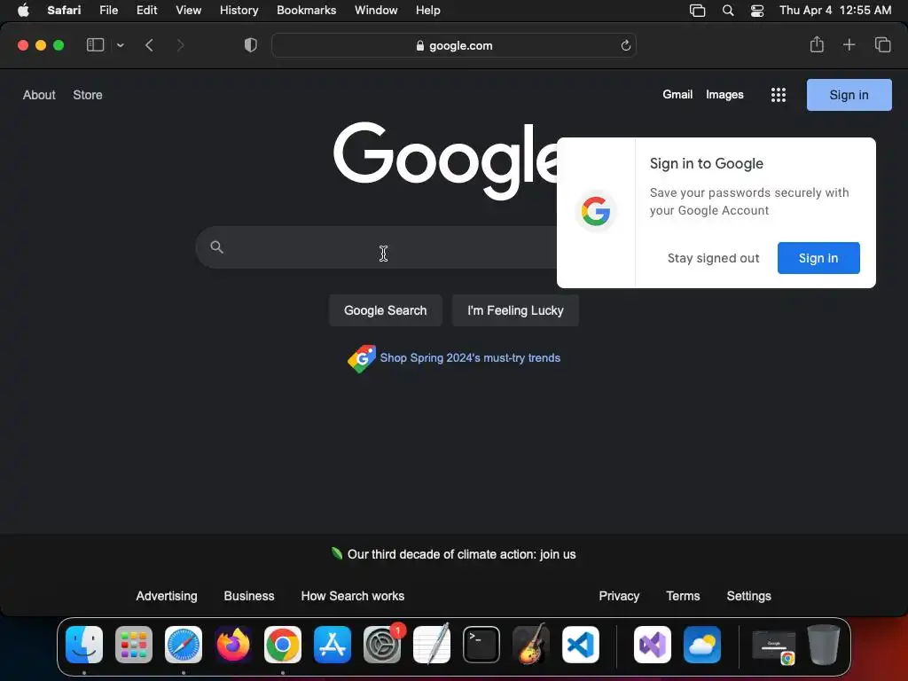908x681 pixels.
Task: Go back with the back arrow
Action: [x=149, y=45]
